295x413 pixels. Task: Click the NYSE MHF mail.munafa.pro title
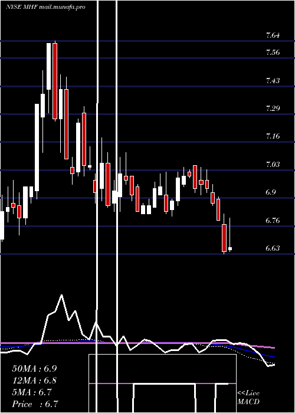pyautogui.click(x=45, y=7)
